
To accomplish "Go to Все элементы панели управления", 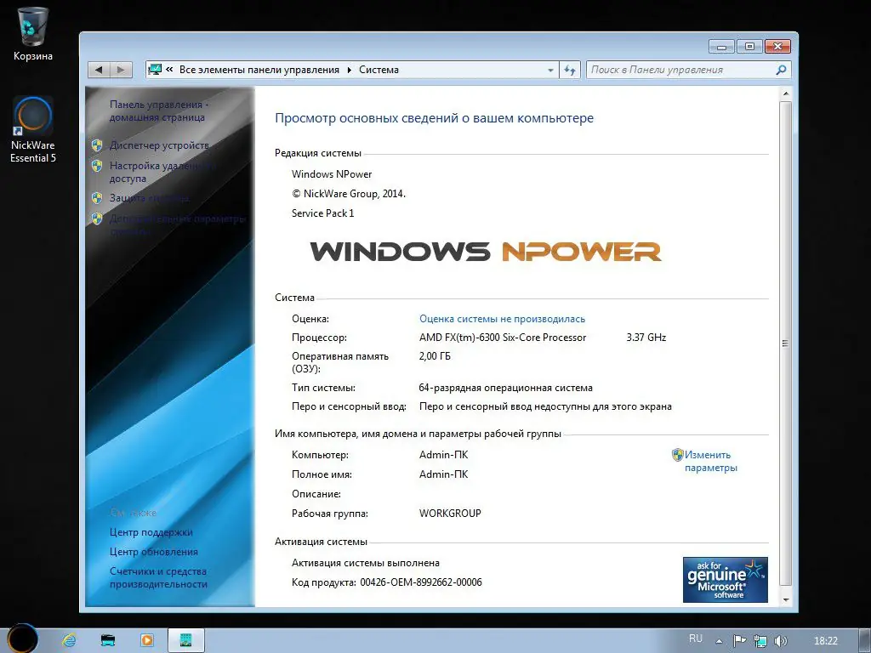I will pos(259,70).
